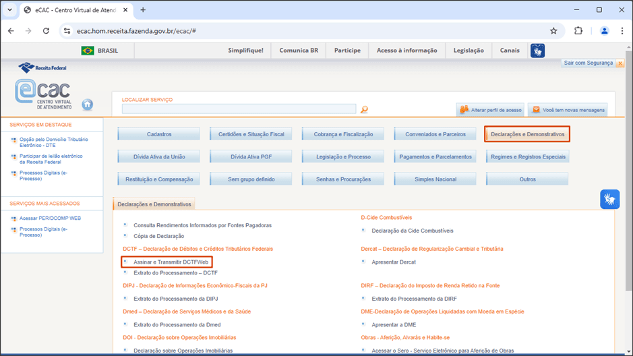633x356 pixels.
Task: Bookmark this page with star icon
Action: [x=553, y=31]
